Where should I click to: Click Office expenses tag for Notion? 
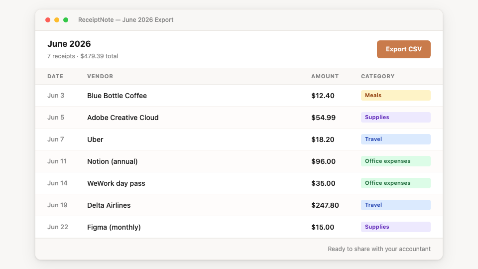pyautogui.click(x=396, y=161)
